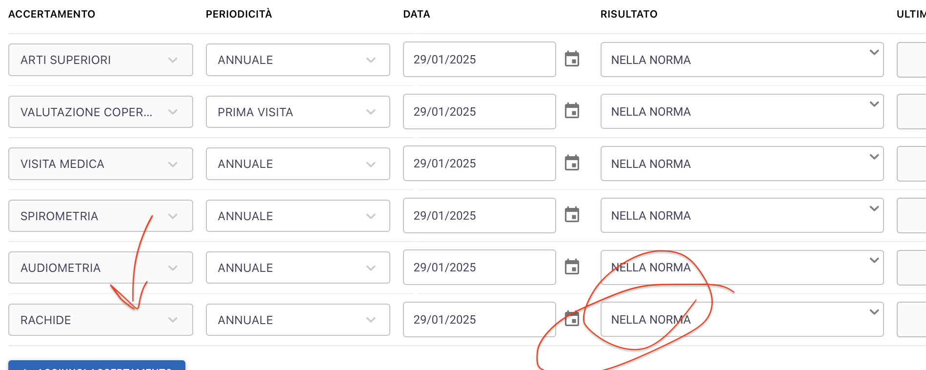This screenshot has width=926, height=370.
Task: Open calendar picker for SPIROMETRIA row
Action: (572, 215)
